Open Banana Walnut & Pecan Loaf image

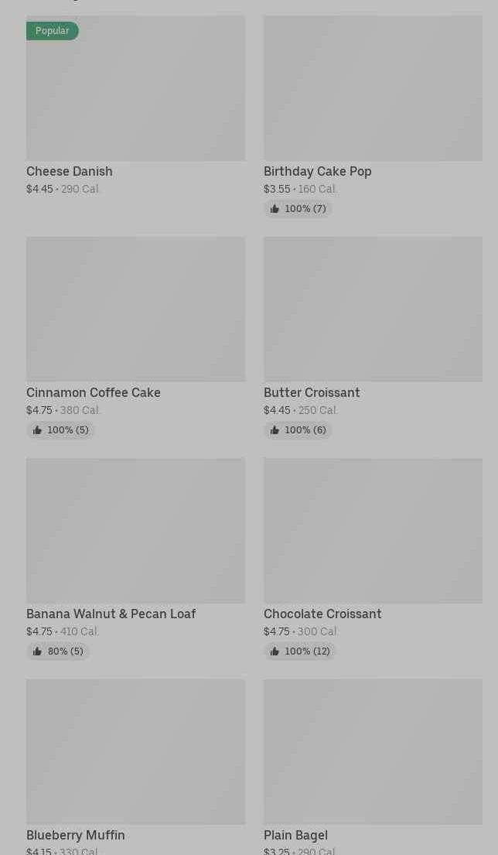point(135,531)
